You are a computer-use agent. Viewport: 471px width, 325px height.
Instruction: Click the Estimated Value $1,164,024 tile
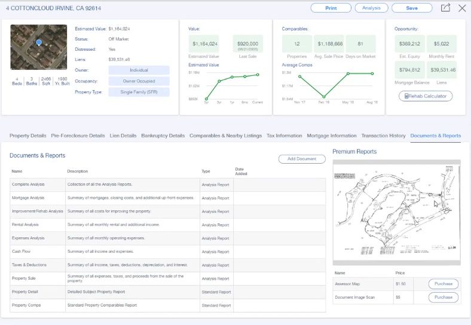204,44
